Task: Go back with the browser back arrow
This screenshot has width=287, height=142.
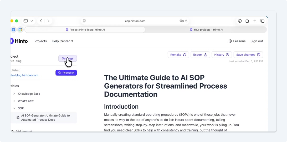Action: click(x=41, y=21)
